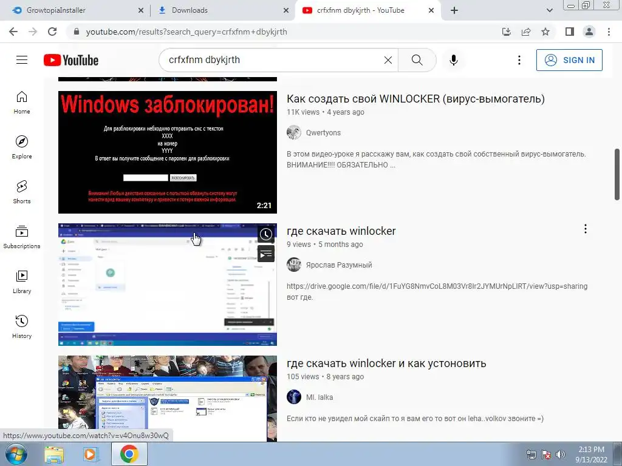Click '11K views' text
This screenshot has height=466, width=622.
(303, 112)
